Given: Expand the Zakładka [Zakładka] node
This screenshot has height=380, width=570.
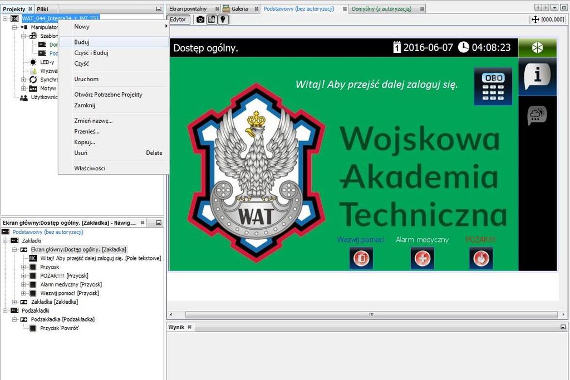Looking at the screenshot, I should coord(14,302).
